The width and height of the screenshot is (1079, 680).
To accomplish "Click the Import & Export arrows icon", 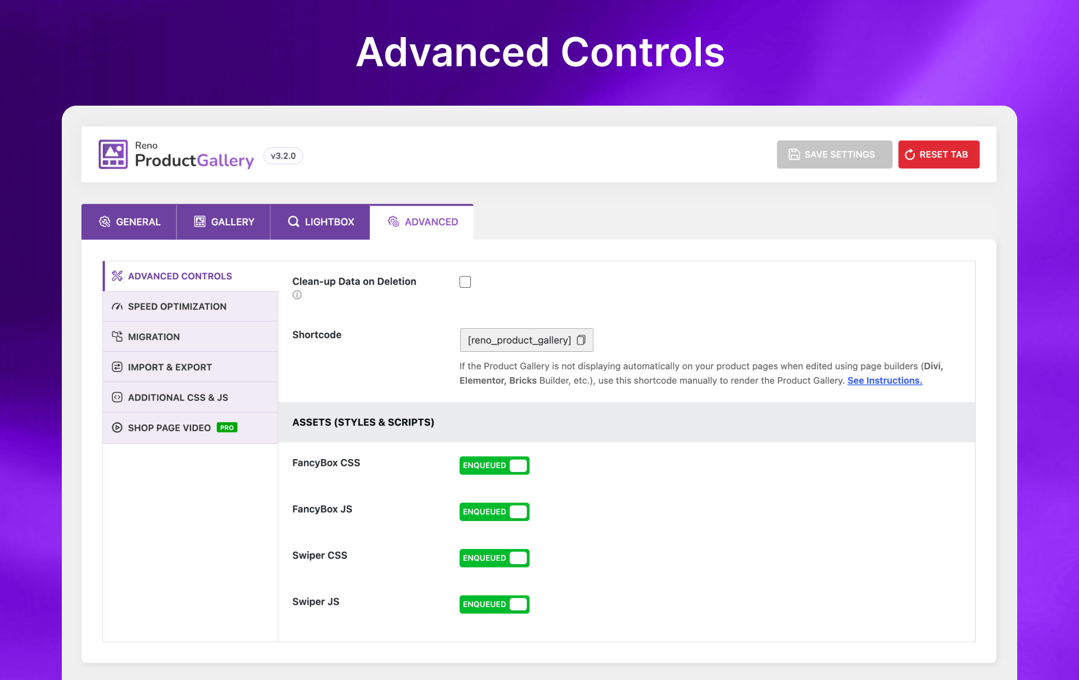I will [117, 367].
